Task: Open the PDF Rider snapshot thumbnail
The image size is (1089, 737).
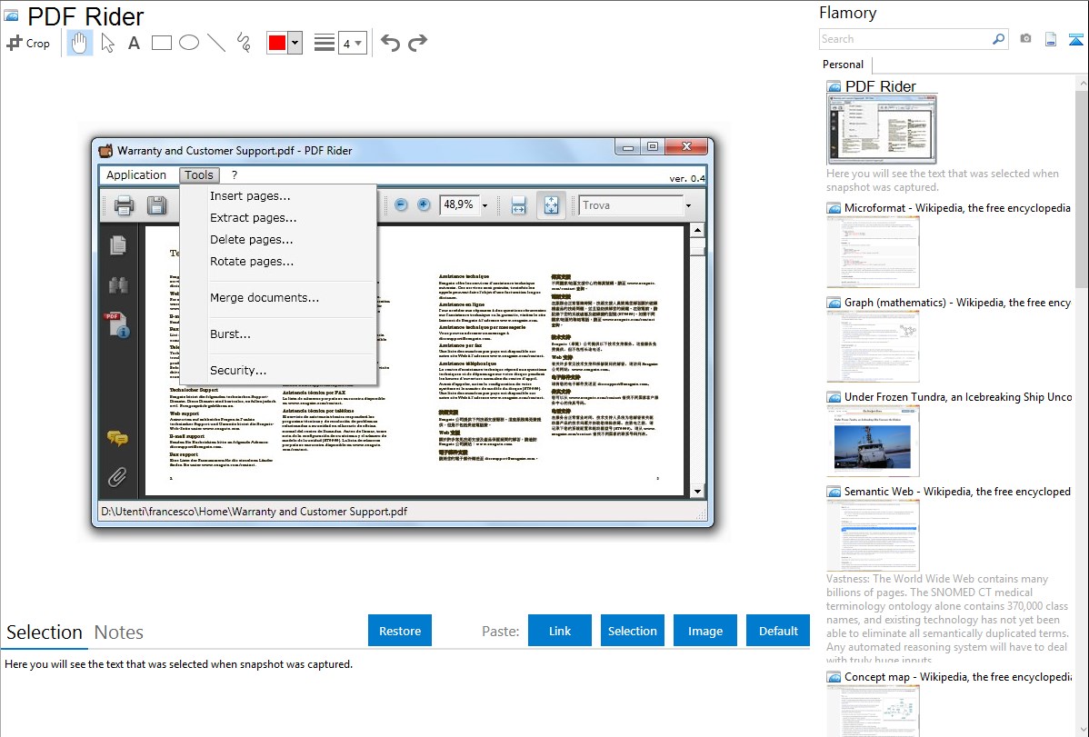Action: click(882, 129)
